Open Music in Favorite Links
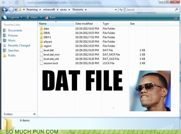Image resolution: width=181 pixels, height=134 pixels. pyautogui.click(x=12, y=41)
